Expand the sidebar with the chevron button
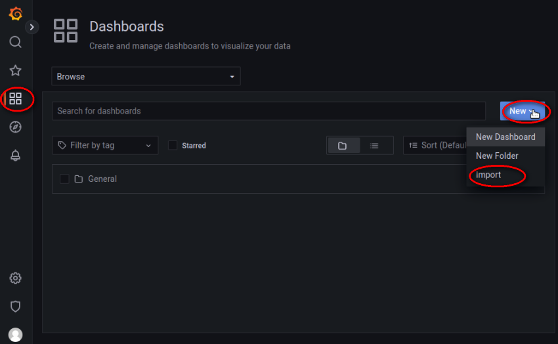Screen dimensions: 558x344 (x=32, y=27)
